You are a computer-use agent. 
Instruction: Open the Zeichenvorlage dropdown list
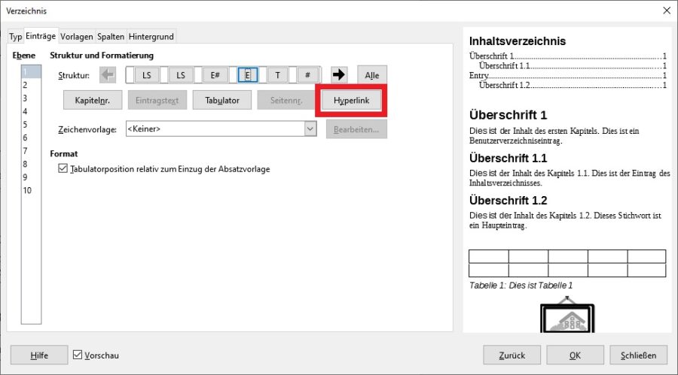[x=310, y=129]
